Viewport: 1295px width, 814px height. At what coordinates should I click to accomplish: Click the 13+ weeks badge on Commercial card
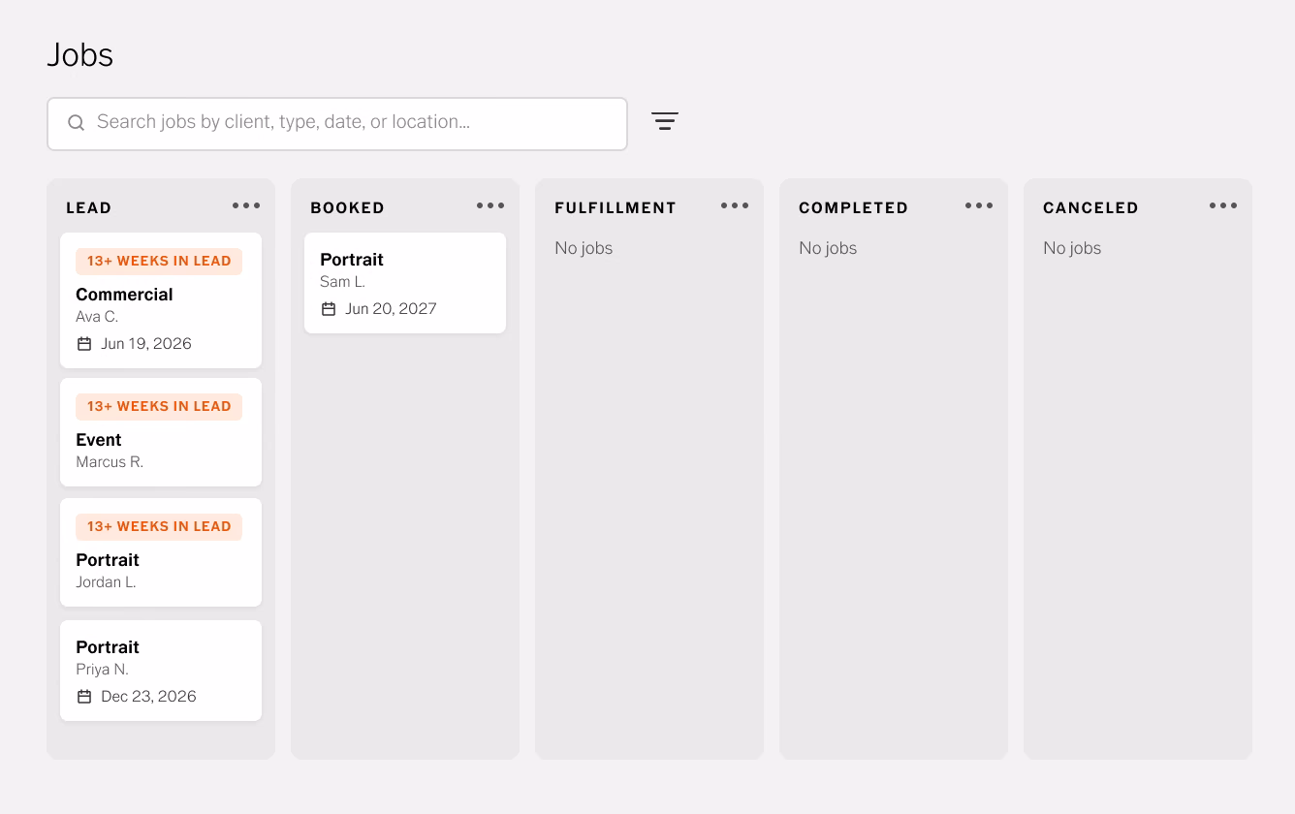click(x=159, y=261)
